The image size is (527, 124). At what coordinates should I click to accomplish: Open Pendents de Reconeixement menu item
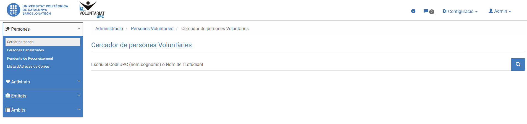[x=30, y=59]
